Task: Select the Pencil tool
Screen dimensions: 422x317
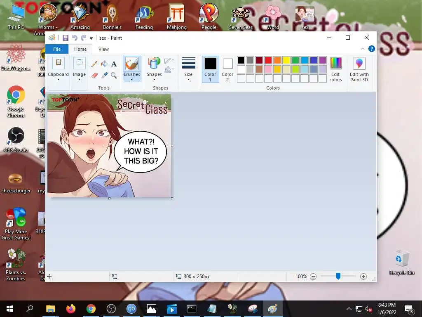Action: click(x=94, y=64)
